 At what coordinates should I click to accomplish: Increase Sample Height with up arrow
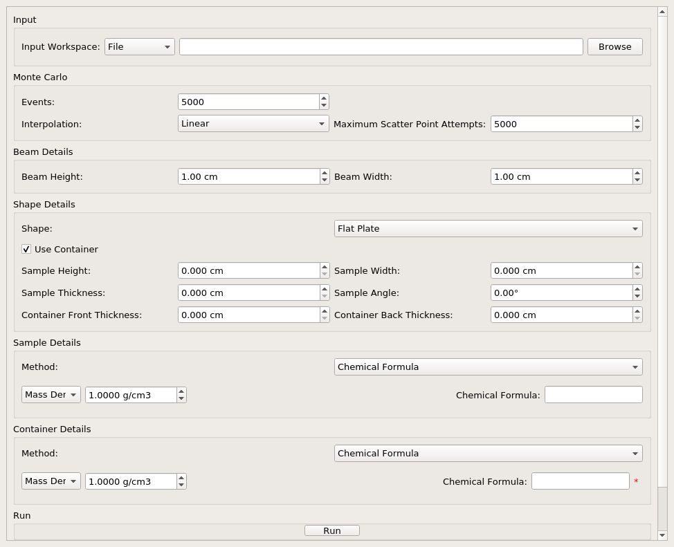click(325, 267)
